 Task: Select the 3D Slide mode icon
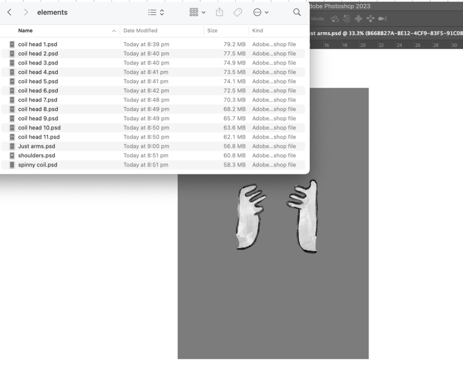(x=370, y=19)
